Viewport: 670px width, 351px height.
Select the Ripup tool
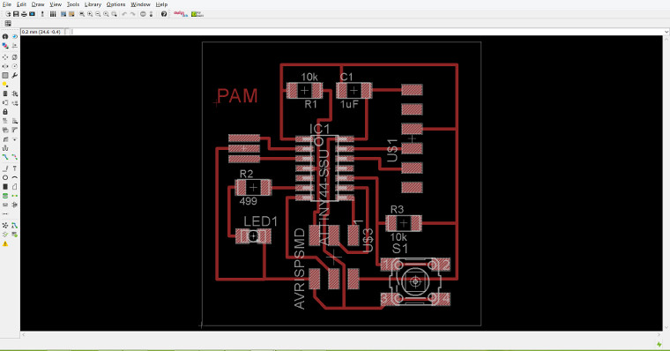(x=14, y=157)
